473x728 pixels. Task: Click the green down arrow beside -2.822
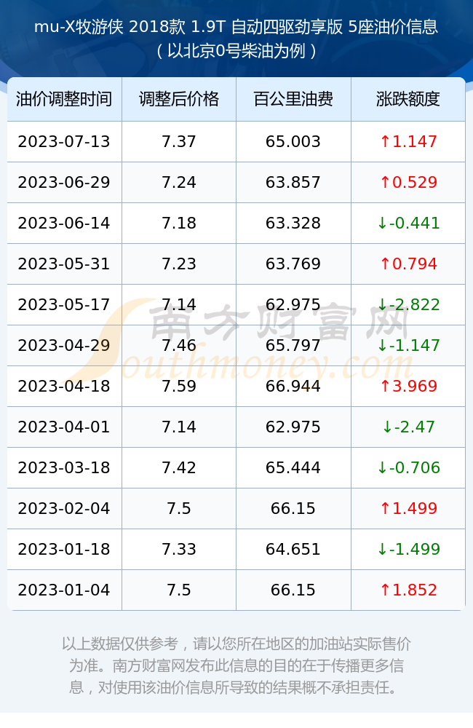tap(382, 304)
